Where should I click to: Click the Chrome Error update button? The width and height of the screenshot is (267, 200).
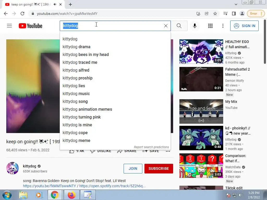256,14
